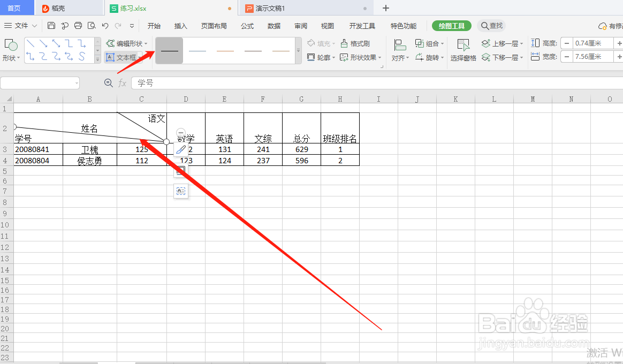
Task: Open the 审阅 ribbon tab
Action: [x=300, y=25]
